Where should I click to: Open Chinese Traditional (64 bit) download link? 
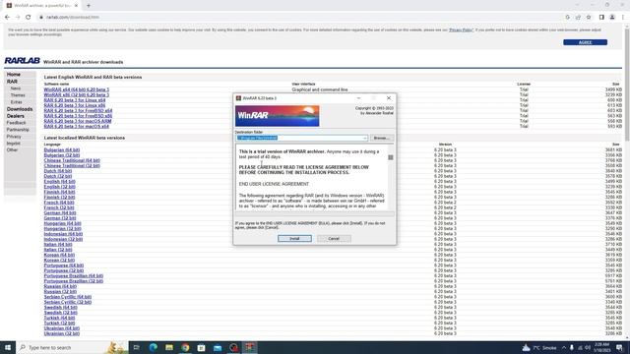72,160
